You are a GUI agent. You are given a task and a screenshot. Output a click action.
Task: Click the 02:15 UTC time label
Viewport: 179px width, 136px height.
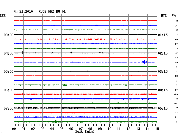[x=163, y=53]
